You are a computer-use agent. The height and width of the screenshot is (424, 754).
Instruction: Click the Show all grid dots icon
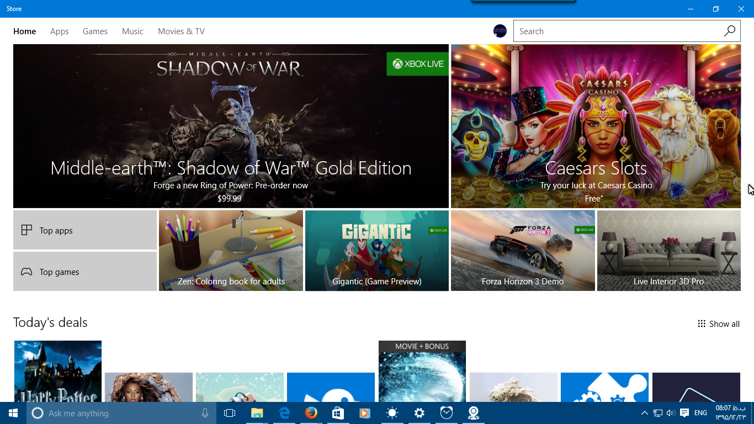click(x=702, y=324)
